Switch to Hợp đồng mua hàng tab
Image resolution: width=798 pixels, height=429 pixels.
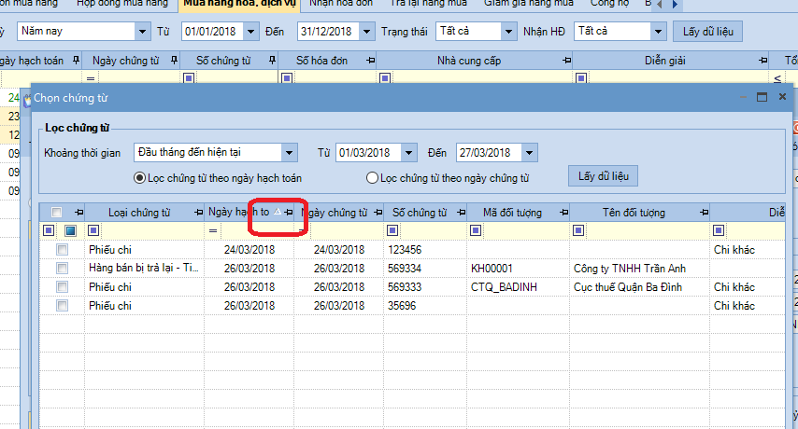(x=122, y=4)
